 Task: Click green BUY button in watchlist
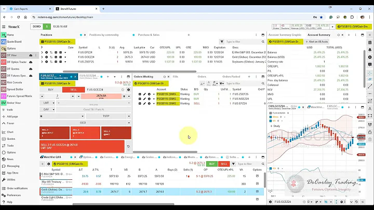pyautogui.click(x=212, y=164)
